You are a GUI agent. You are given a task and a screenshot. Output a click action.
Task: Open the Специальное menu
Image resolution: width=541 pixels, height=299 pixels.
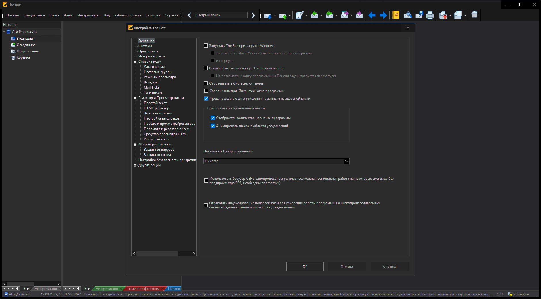click(34, 15)
